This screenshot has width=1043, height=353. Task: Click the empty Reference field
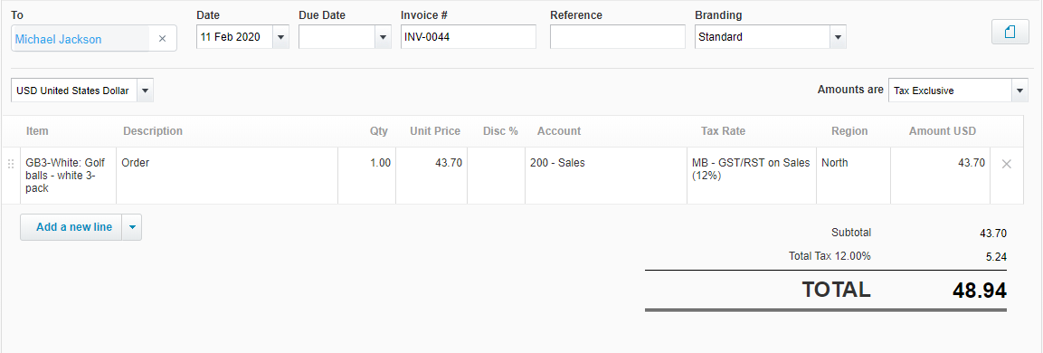(617, 37)
